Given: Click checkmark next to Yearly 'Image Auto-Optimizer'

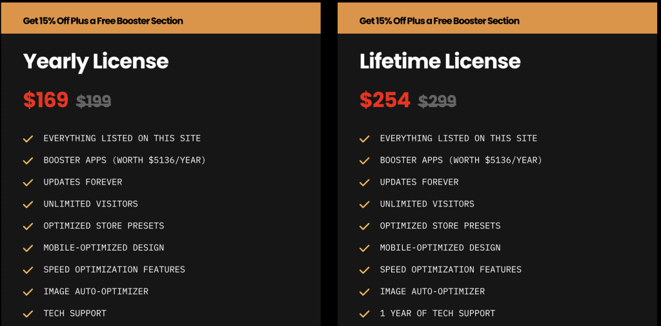Looking at the screenshot, I should [x=28, y=292].
